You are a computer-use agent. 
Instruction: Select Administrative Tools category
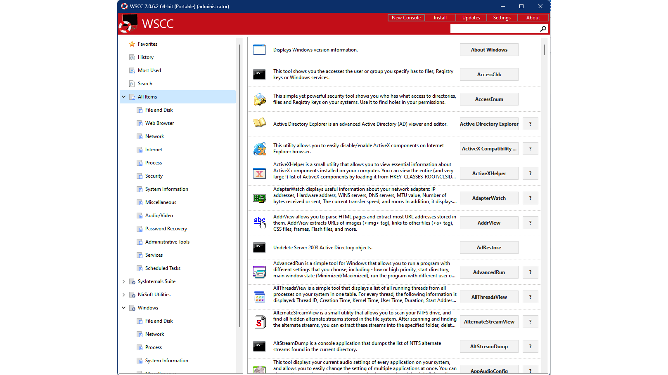pyautogui.click(x=167, y=242)
